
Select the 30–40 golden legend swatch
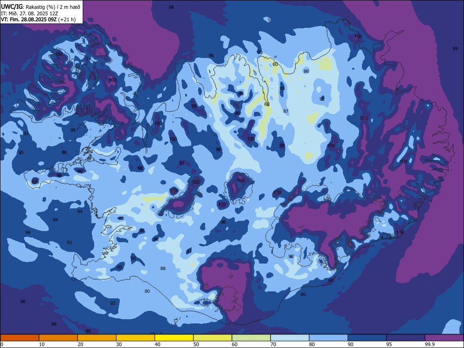tap(135, 338)
